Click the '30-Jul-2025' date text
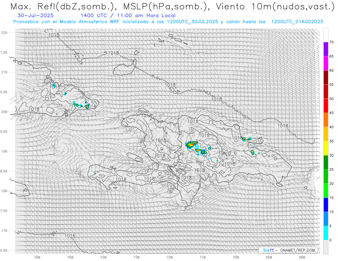This screenshot has height=261, width=339. (x=36, y=16)
